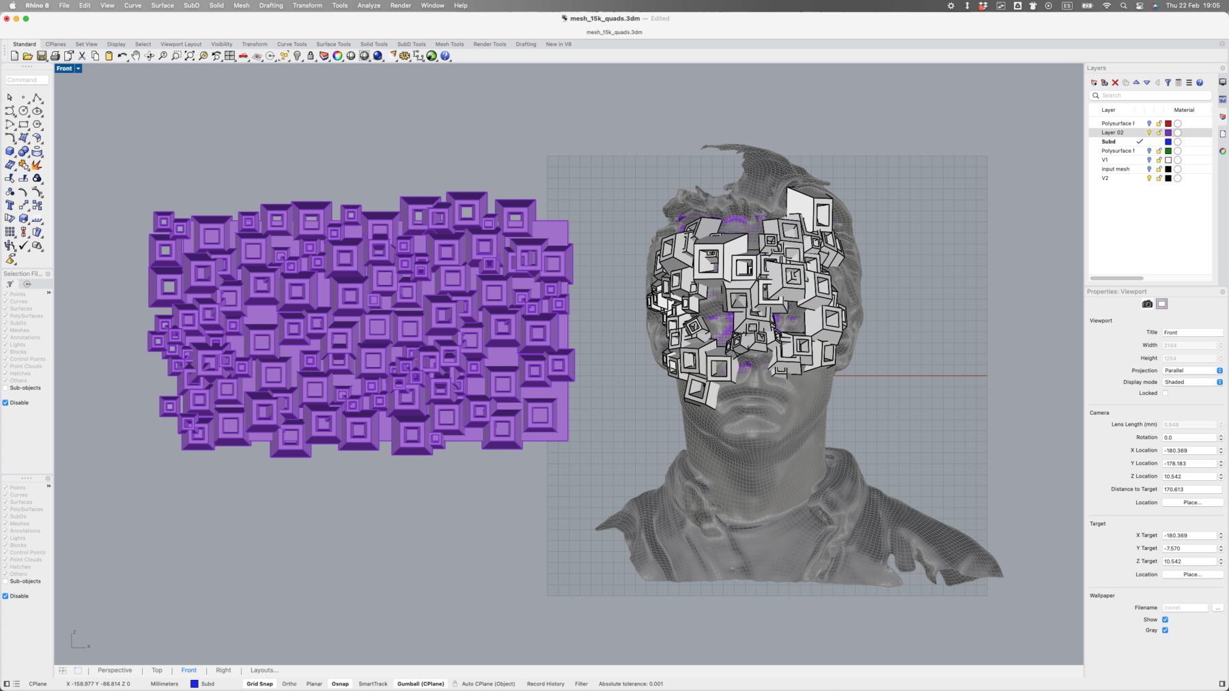Toggle visibility bulb for V1 layer

(x=1149, y=160)
